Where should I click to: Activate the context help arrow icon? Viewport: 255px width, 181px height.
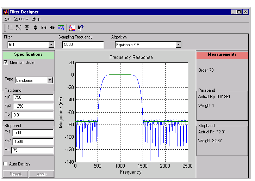point(81,28)
